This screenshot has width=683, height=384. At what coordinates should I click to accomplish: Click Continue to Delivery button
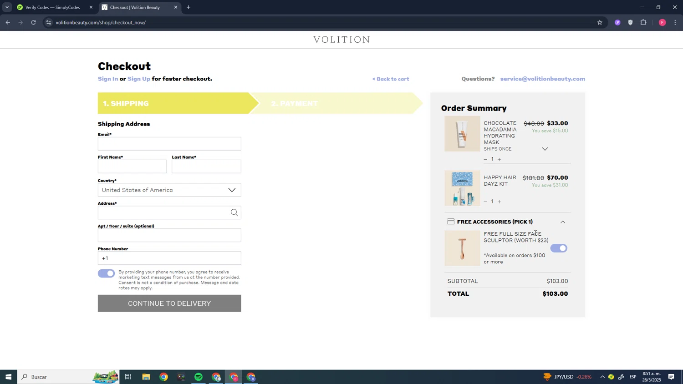[x=169, y=303]
